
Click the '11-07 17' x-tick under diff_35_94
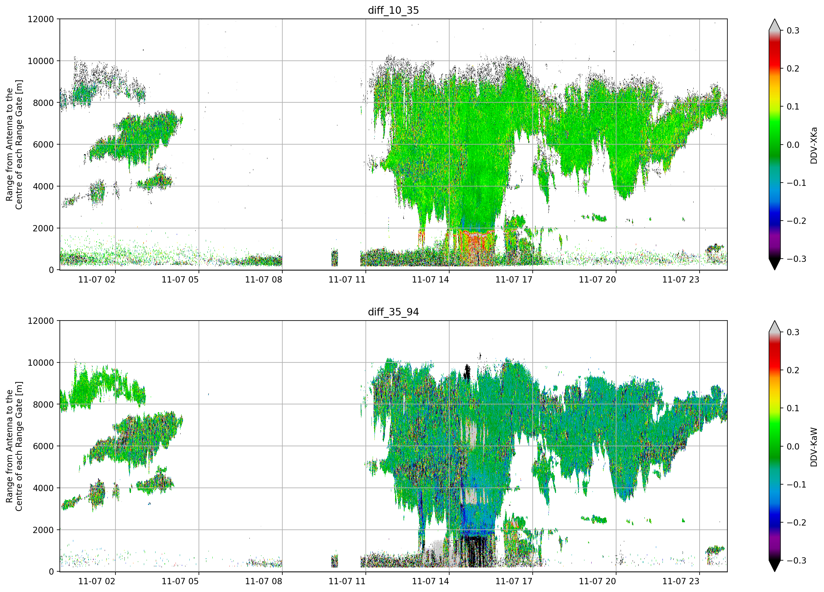coord(514,582)
